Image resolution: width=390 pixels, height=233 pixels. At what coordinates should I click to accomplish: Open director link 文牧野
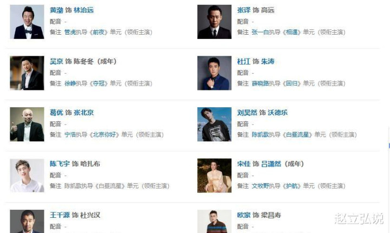[260, 186]
